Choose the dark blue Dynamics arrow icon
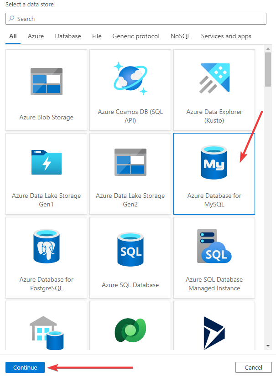The image size is (276, 376). click(x=214, y=333)
